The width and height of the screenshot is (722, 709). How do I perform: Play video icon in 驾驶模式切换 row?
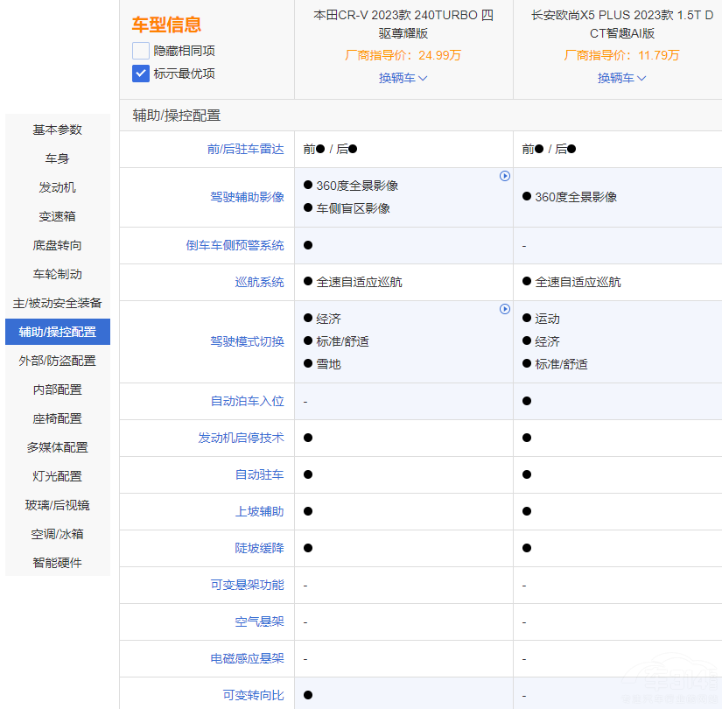[505, 309]
